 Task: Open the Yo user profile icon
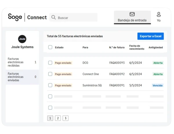pyautogui.click(x=159, y=14)
